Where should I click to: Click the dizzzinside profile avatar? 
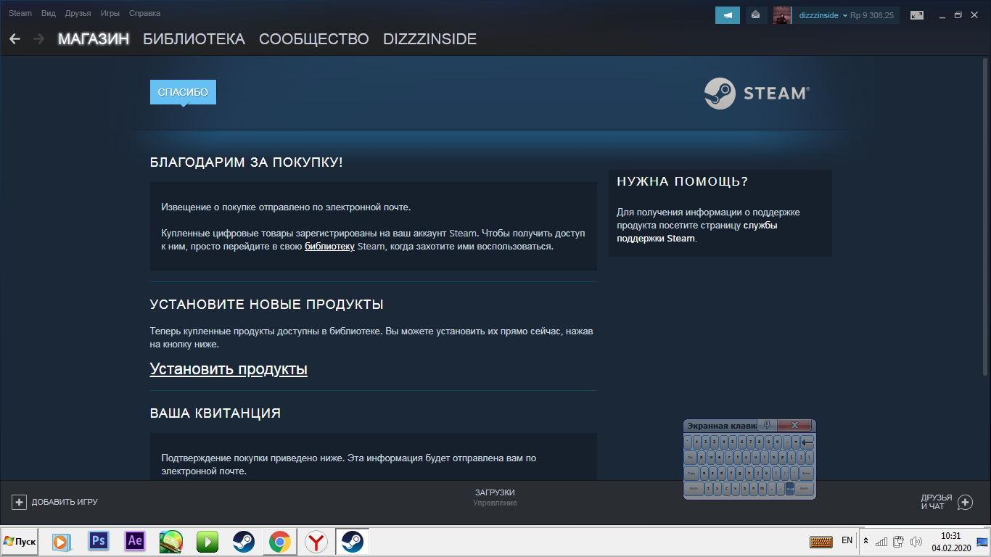(782, 15)
